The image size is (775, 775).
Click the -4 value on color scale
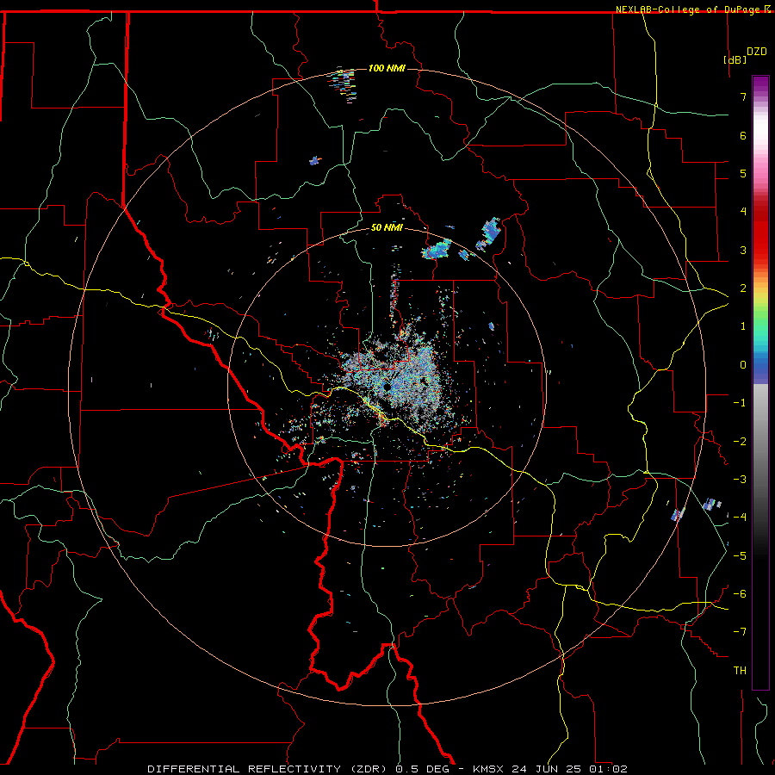[740, 517]
